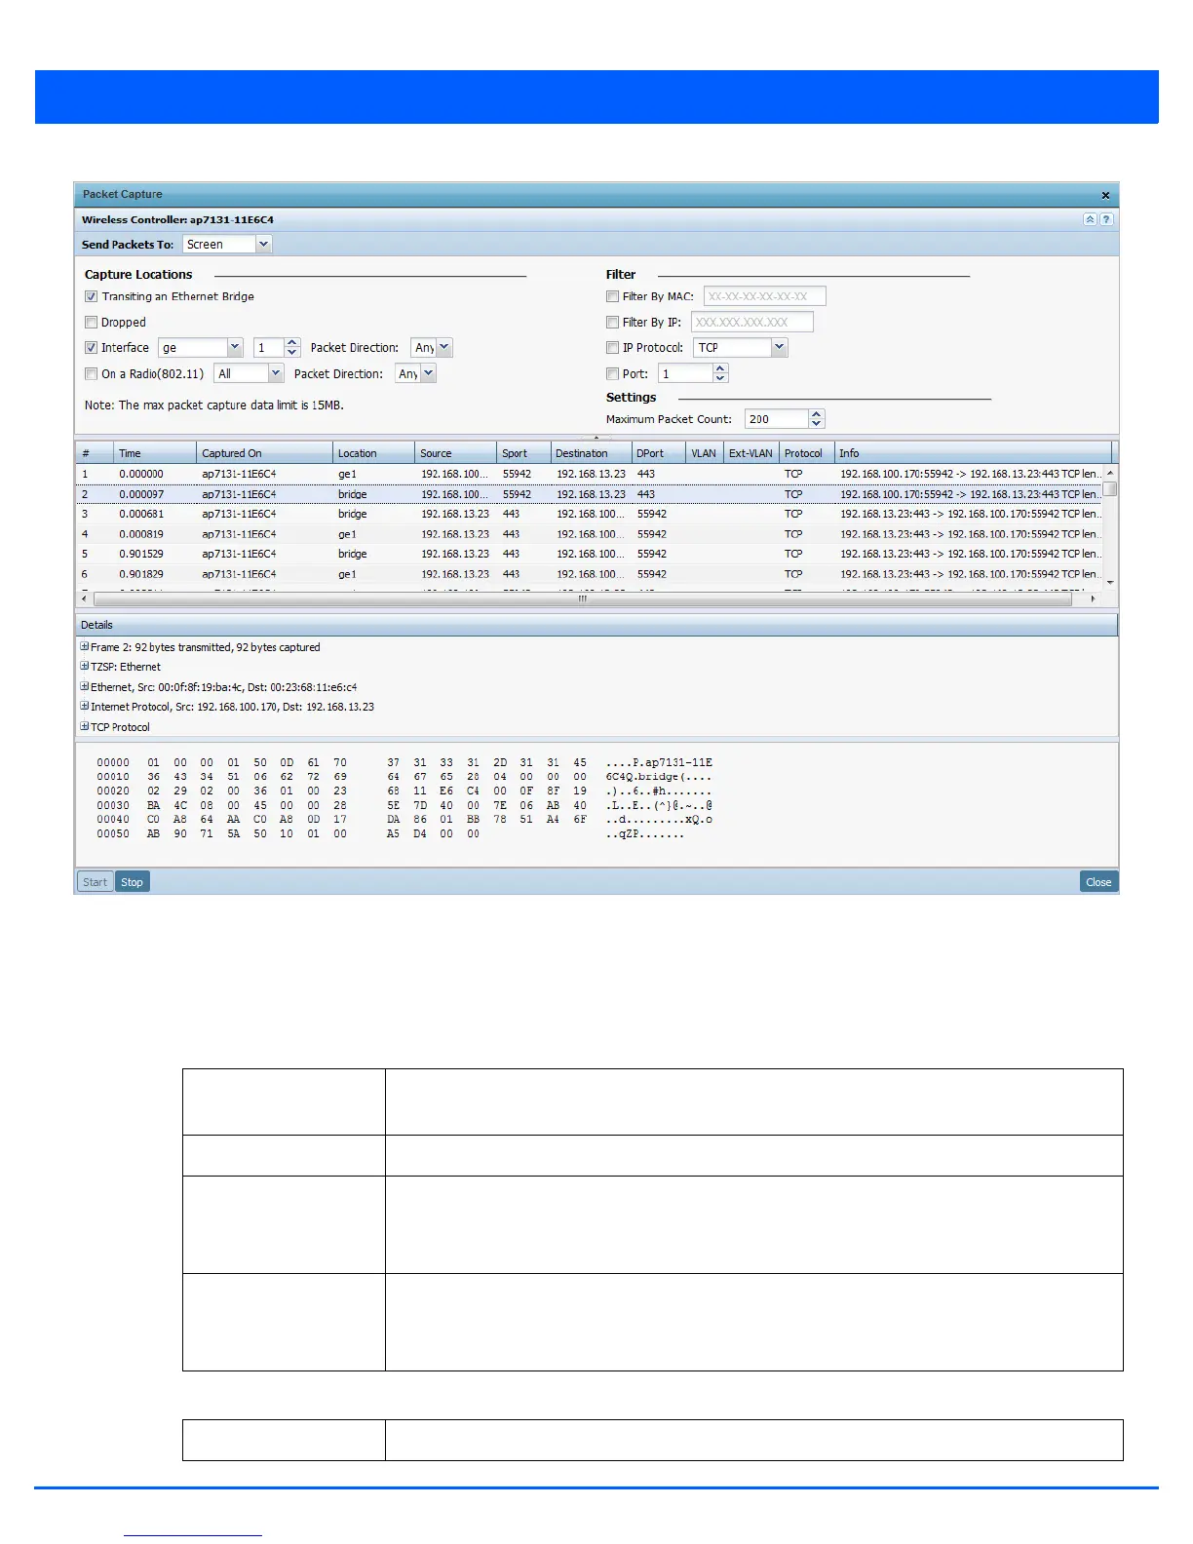1193x1544 pixels.
Task: Select packet row 4 at time 0.000819
Action: (x=590, y=534)
